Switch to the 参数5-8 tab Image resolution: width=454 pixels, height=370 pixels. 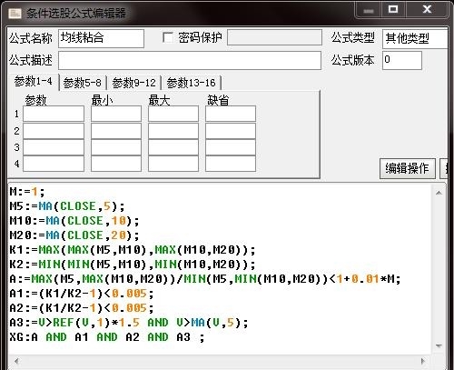(x=83, y=83)
